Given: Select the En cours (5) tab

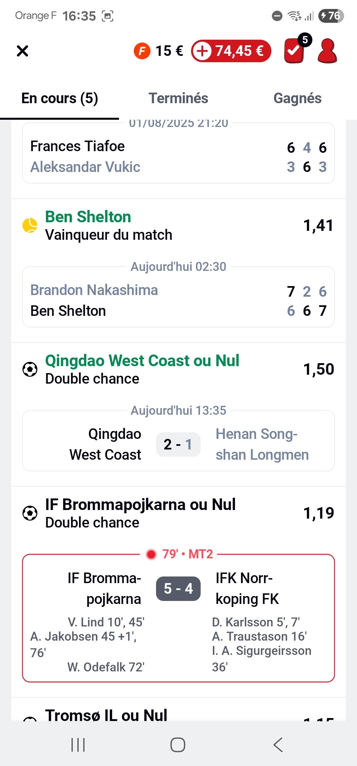Looking at the screenshot, I should click(59, 98).
